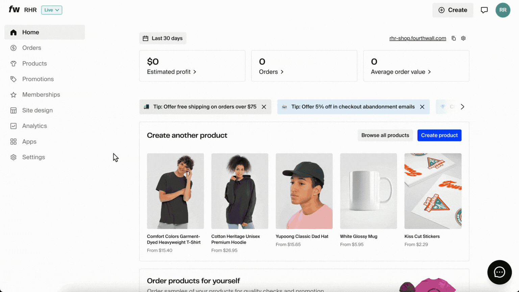Open the Estimated profit card

(x=192, y=66)
